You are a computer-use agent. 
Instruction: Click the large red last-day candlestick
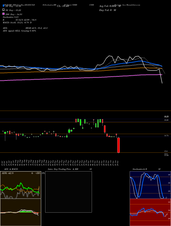coord(118,145)
